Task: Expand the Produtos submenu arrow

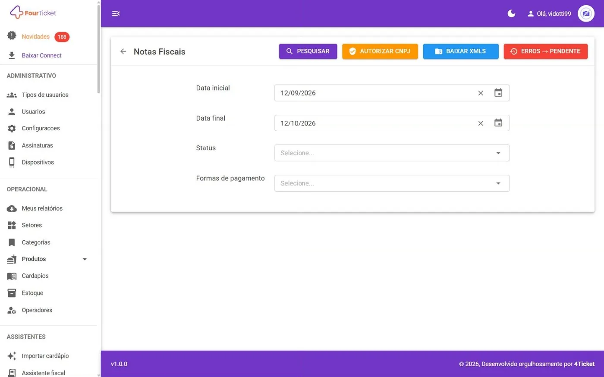Action: tap(85, 259)
